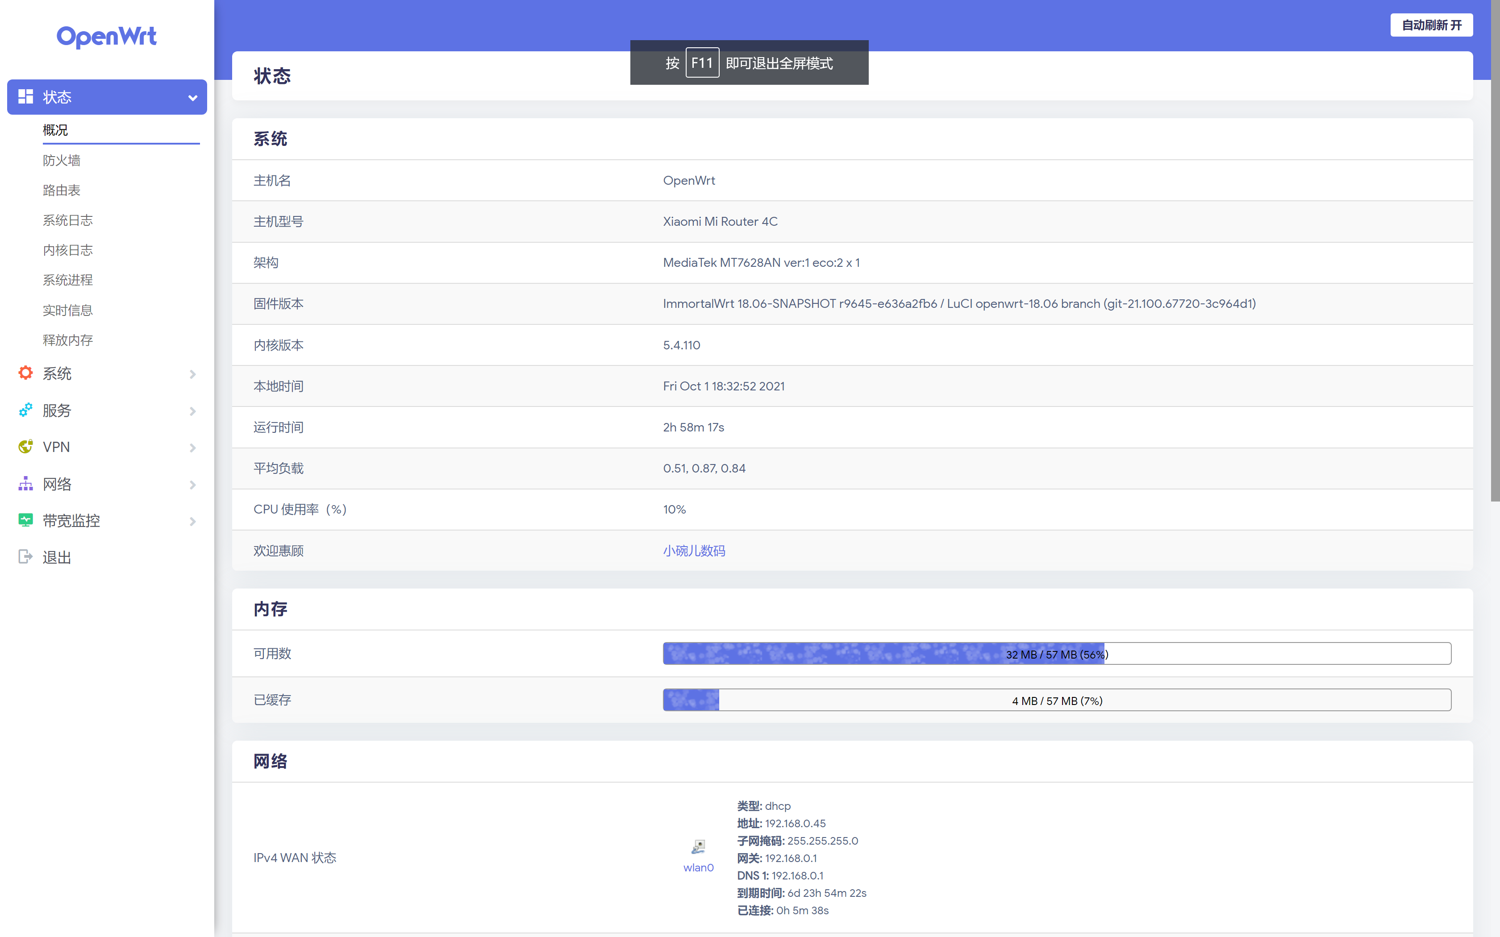Screen dimensions: 1500x937
Task: Click the uptime 2h 58m 17s value
Action: point(694,427)
